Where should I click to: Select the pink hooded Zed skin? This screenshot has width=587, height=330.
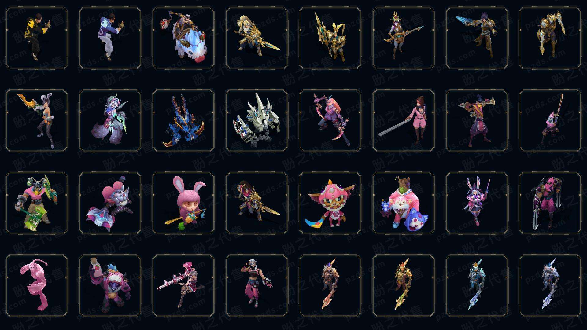(x=550, y=203)
